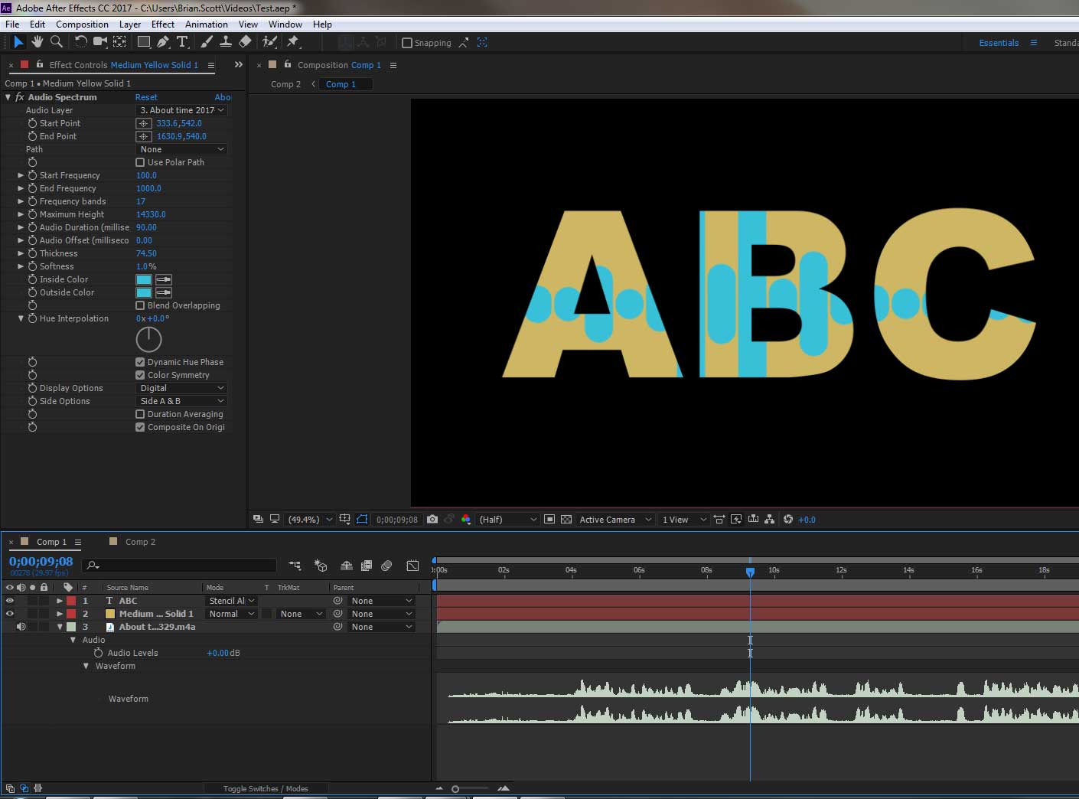Viewport: 1079px width, 799px height.
Task: Click Comp 2 in viewer breadcrumb
Action: click(x=285, y=84)
